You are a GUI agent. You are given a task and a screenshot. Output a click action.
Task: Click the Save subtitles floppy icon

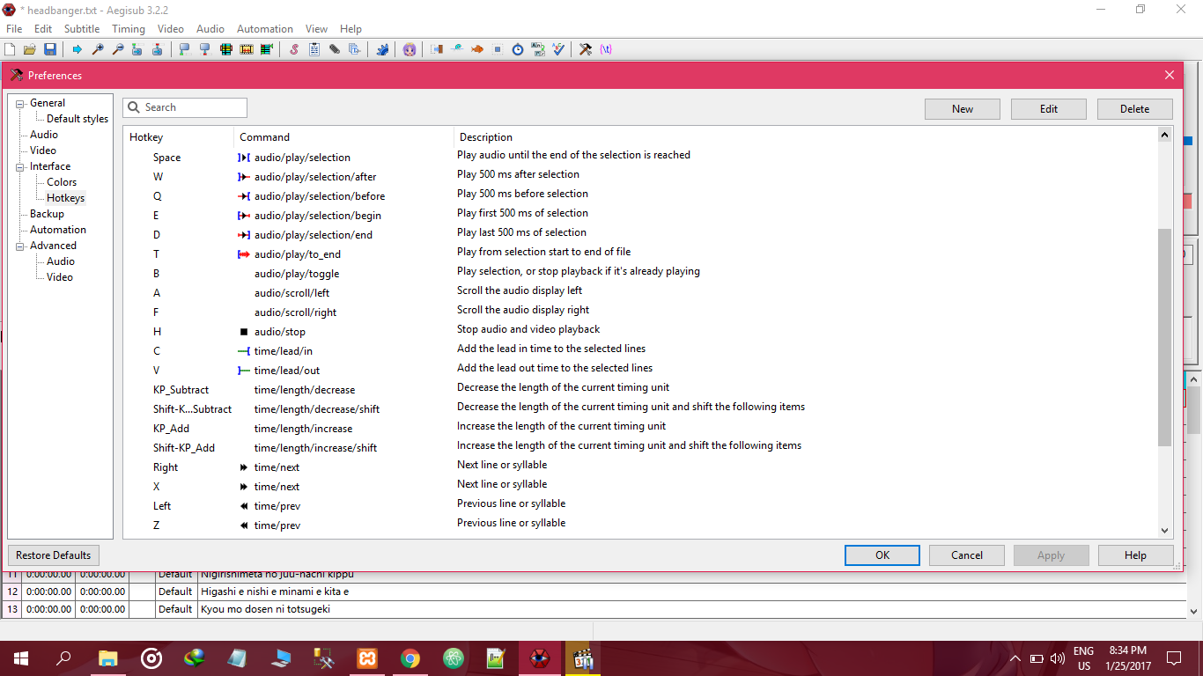[49, 49]
